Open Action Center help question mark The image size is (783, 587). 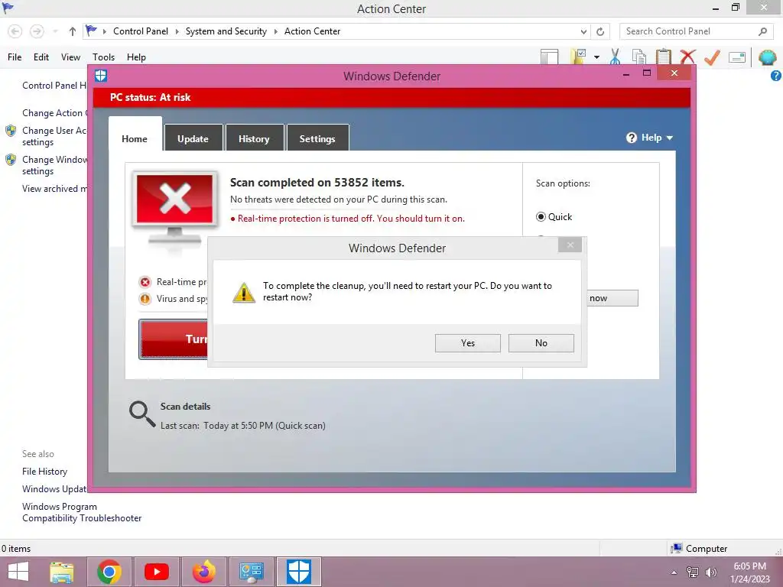776,76
